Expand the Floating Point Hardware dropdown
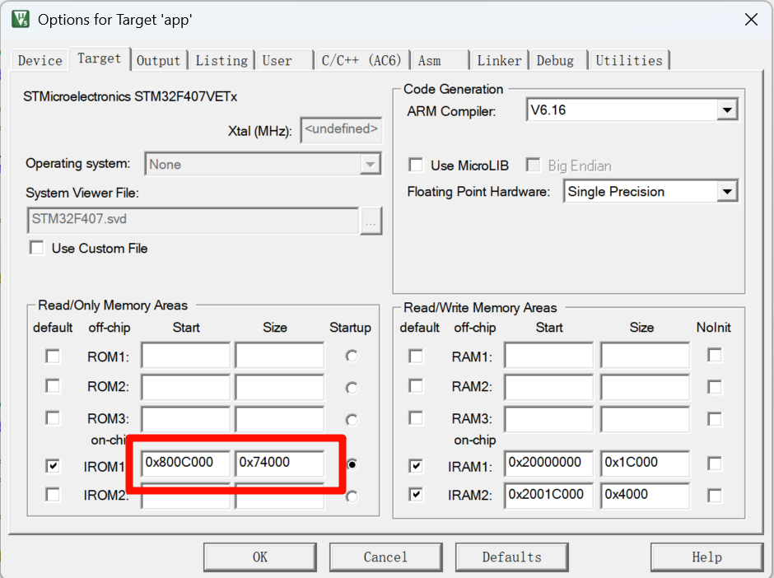The height and width of the screenshot is (578, 774). pyautogui.click(x=726, y=192)
